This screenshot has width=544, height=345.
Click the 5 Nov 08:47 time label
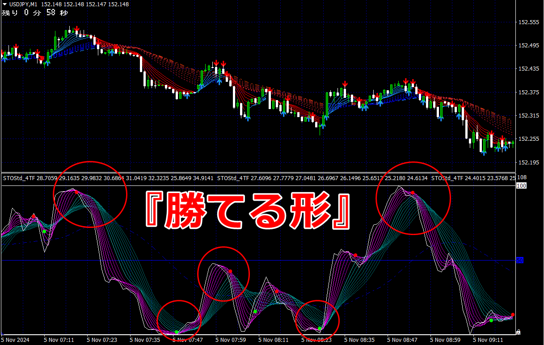(402, 340)
